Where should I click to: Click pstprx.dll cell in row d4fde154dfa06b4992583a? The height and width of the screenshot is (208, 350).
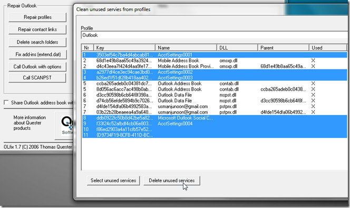point(228,106)
